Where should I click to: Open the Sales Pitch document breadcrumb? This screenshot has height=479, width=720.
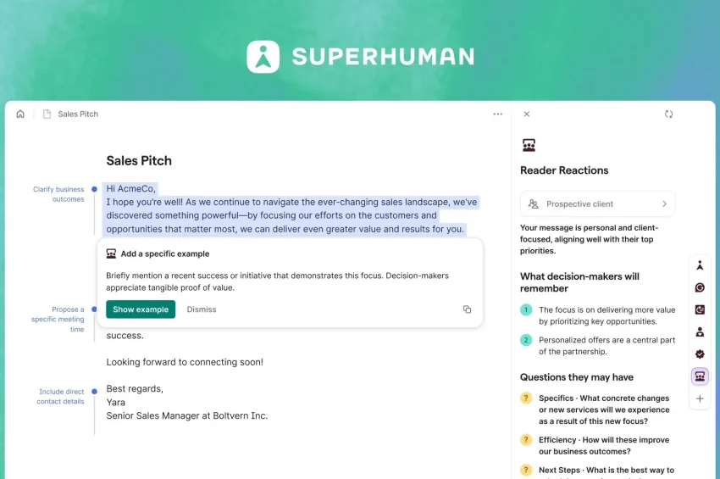[77, 114]
